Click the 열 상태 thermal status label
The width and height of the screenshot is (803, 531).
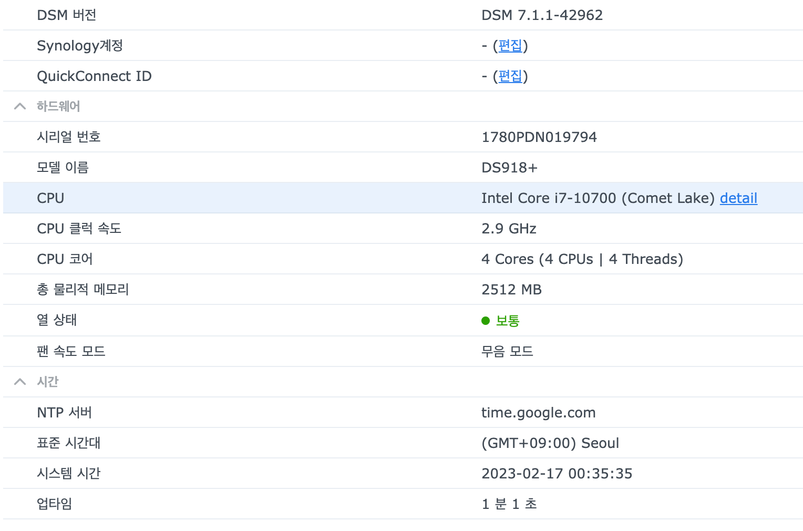tap(56, 320)
